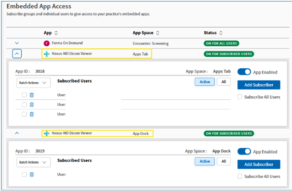
Task: Click Subscribed Users heading under App 3019
Action: click(74, 160)
